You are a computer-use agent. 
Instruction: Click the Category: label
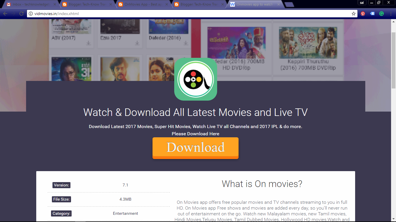(61, 214)
